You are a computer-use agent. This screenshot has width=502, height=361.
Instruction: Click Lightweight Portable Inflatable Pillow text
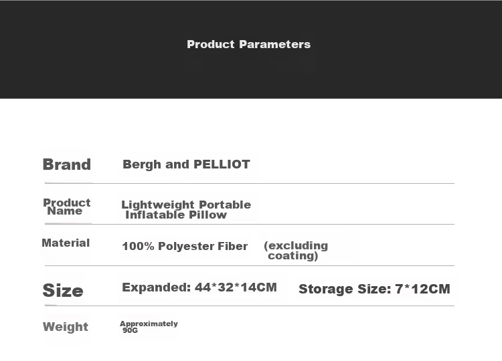(x=186, y=210)
